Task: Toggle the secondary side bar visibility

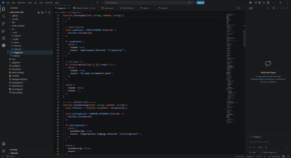Action: tap(268, 3)
